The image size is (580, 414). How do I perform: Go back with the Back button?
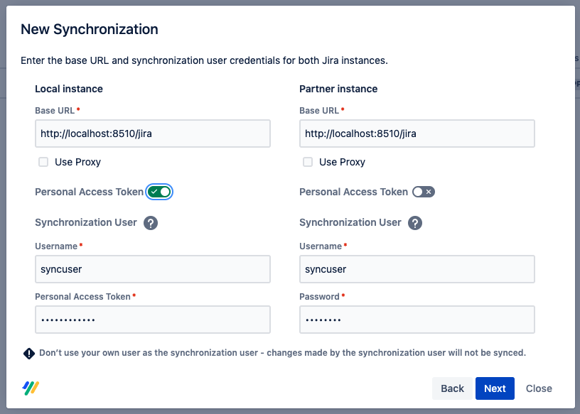pyautogui.click(x=452, y=388)
